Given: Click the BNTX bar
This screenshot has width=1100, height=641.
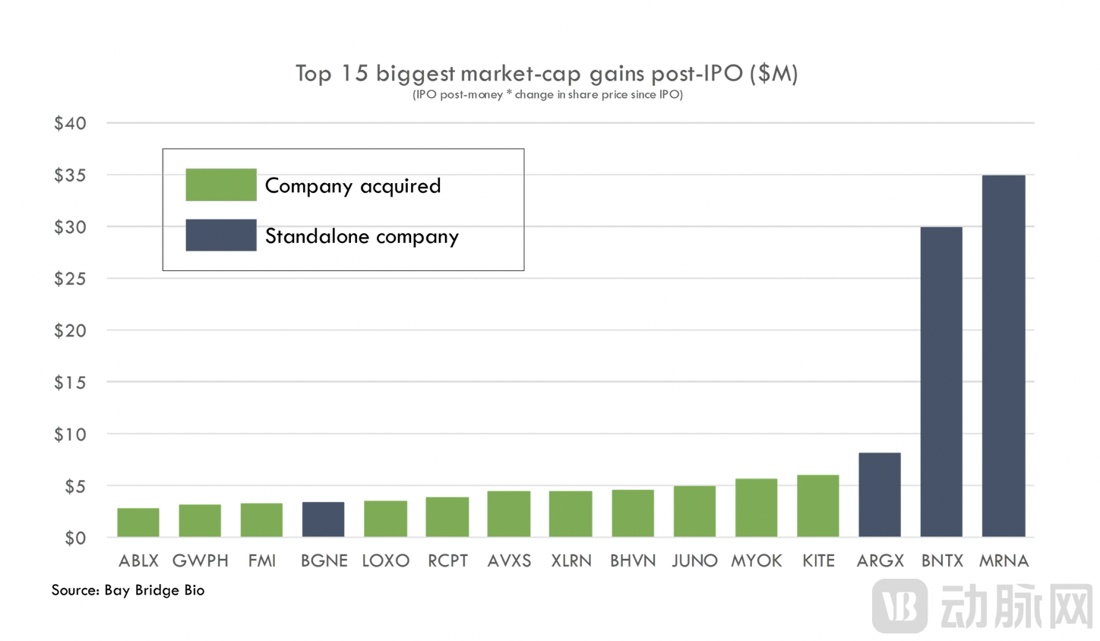Looking at the screenshot, I should 941,381.
